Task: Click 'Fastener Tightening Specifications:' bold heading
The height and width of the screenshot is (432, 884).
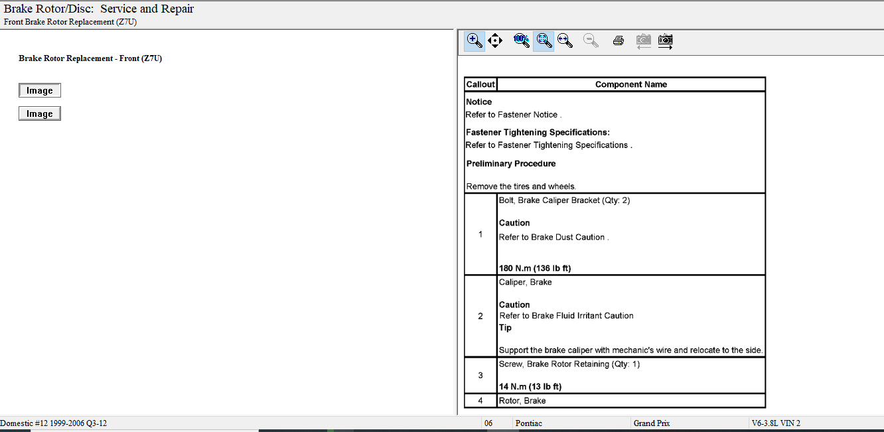Action: click(538, 133)
